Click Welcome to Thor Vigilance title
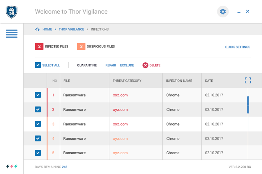This screenshot has height=174, width=262. click(x=71, y=12)
